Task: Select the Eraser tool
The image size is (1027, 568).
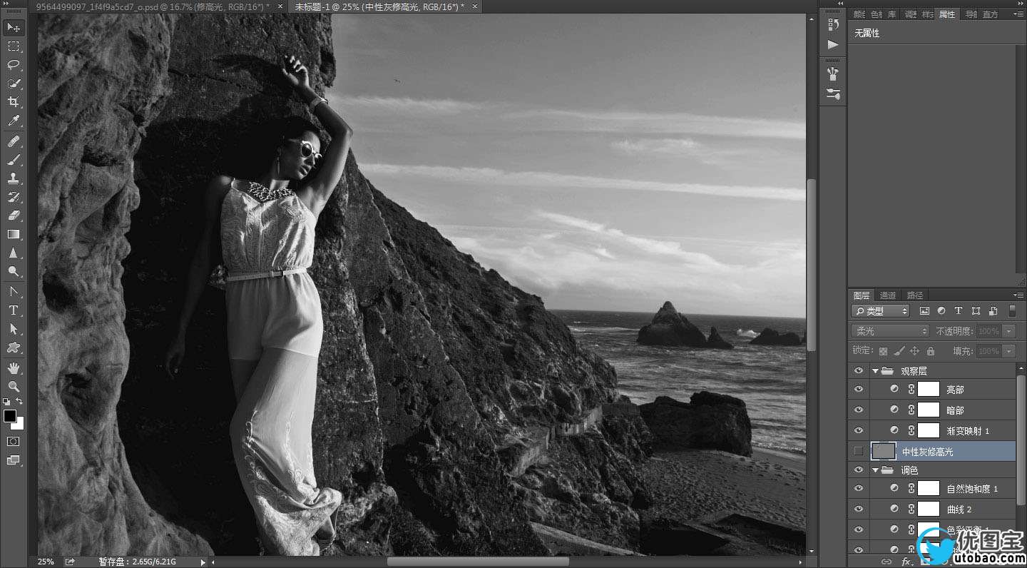Action: [13, 215]
